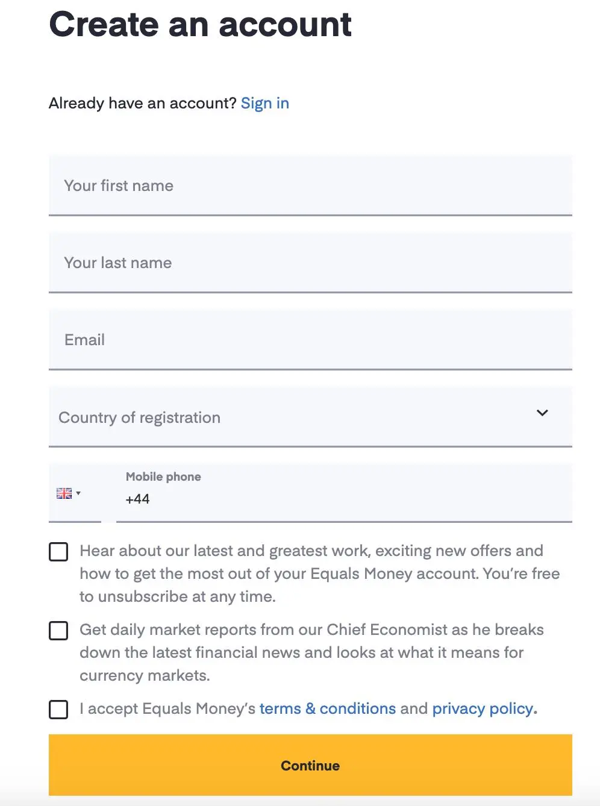Open country code selector arrow beside flag

tap(78, 493)
